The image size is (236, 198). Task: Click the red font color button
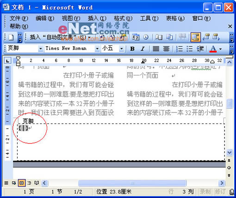(x=213, y=49)
